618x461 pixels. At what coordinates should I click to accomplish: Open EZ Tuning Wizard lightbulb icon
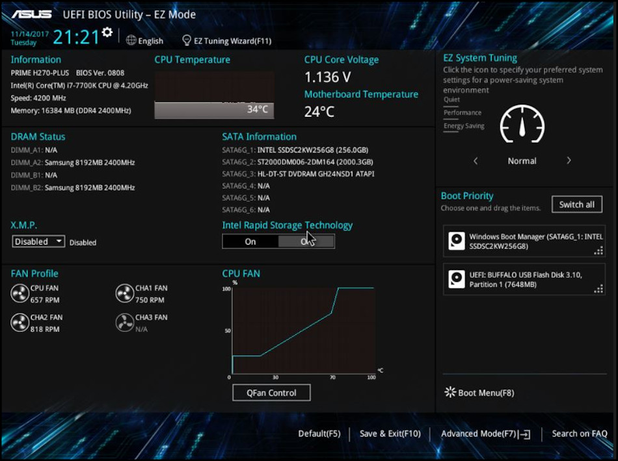187,40
